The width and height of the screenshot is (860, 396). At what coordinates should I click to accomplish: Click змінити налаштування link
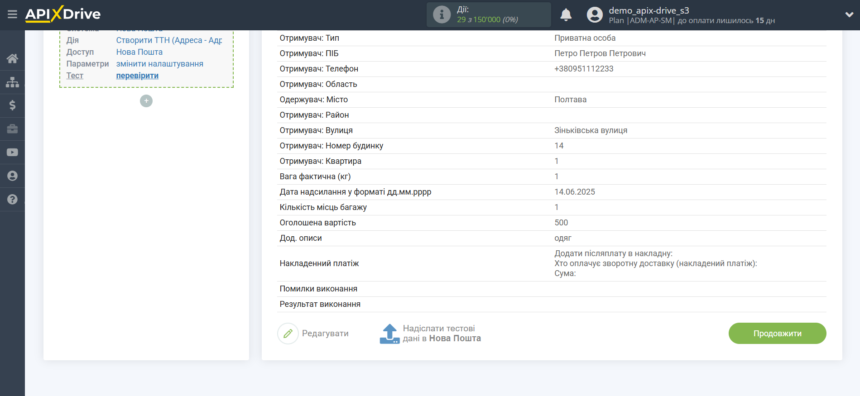[159, 64]
